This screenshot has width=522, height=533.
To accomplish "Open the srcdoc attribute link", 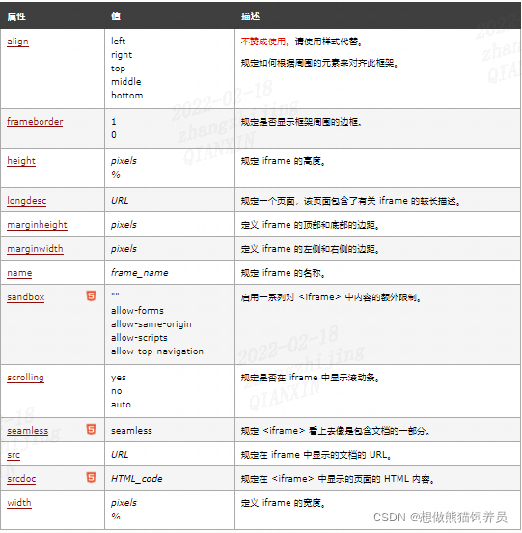I will click(21, 479).
